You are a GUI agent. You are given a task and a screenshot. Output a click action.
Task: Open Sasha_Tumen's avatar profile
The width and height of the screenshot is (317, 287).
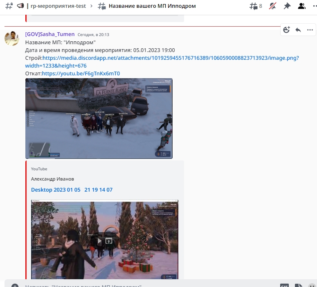tap(12, 38)
